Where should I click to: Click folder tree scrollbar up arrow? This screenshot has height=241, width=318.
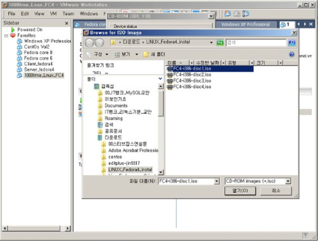pyautogui.click(x=161, y=86)
